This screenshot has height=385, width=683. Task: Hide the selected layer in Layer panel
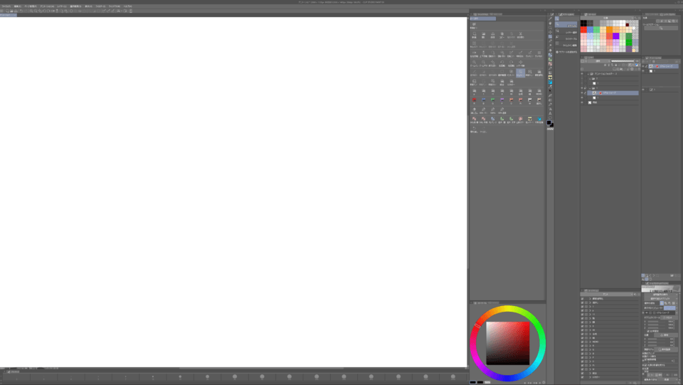(x=582, y=93)
